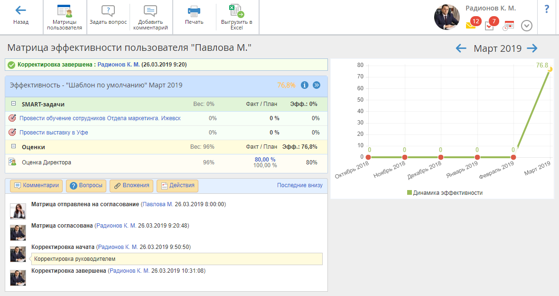Collapse the SMART-задачи section
This screenshot has width=559, height=296.
[14, 104]
